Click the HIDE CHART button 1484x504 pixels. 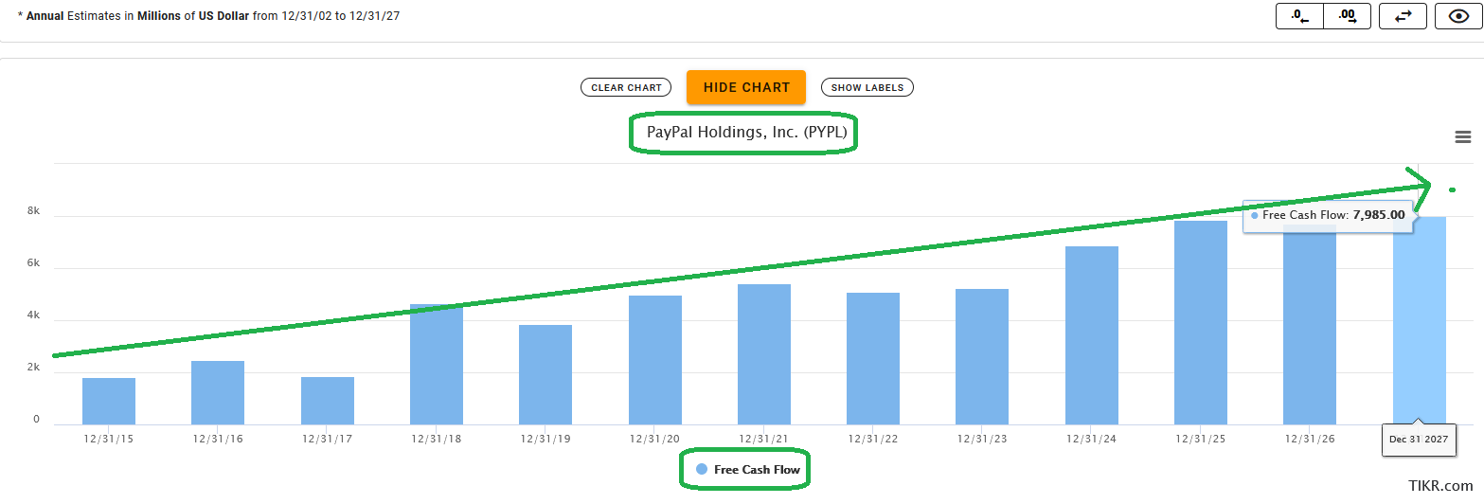pos(746,87)
